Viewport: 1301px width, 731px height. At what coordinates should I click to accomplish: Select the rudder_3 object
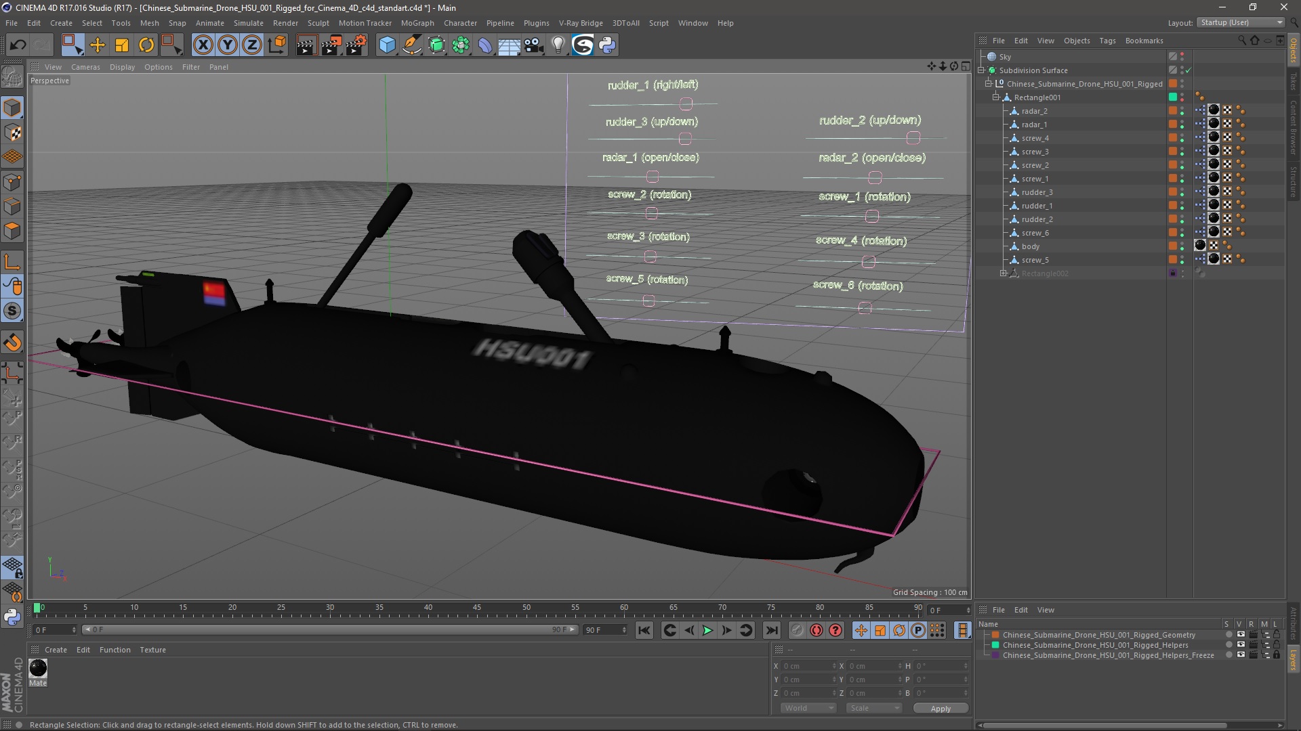coord(1037,192)
